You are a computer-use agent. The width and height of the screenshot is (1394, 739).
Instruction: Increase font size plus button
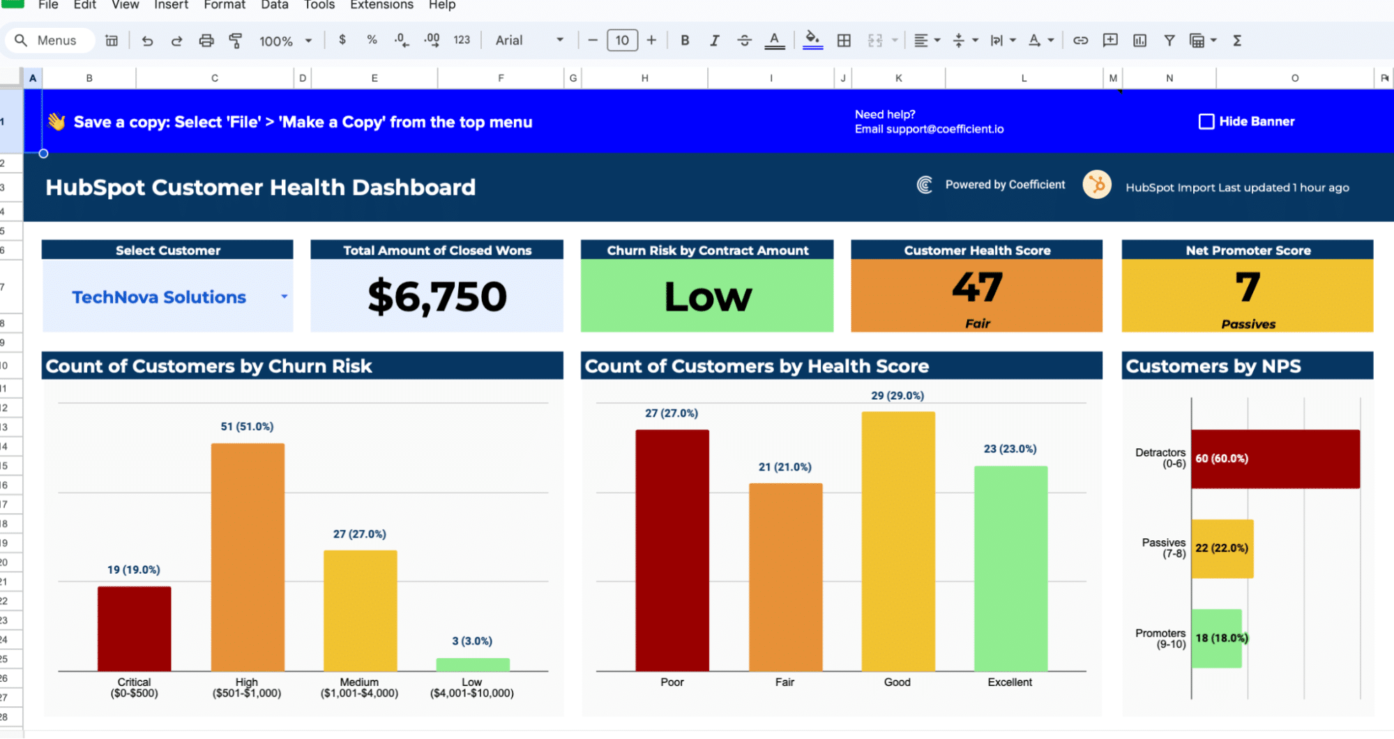pyautogui.click(x=651, y=40)
